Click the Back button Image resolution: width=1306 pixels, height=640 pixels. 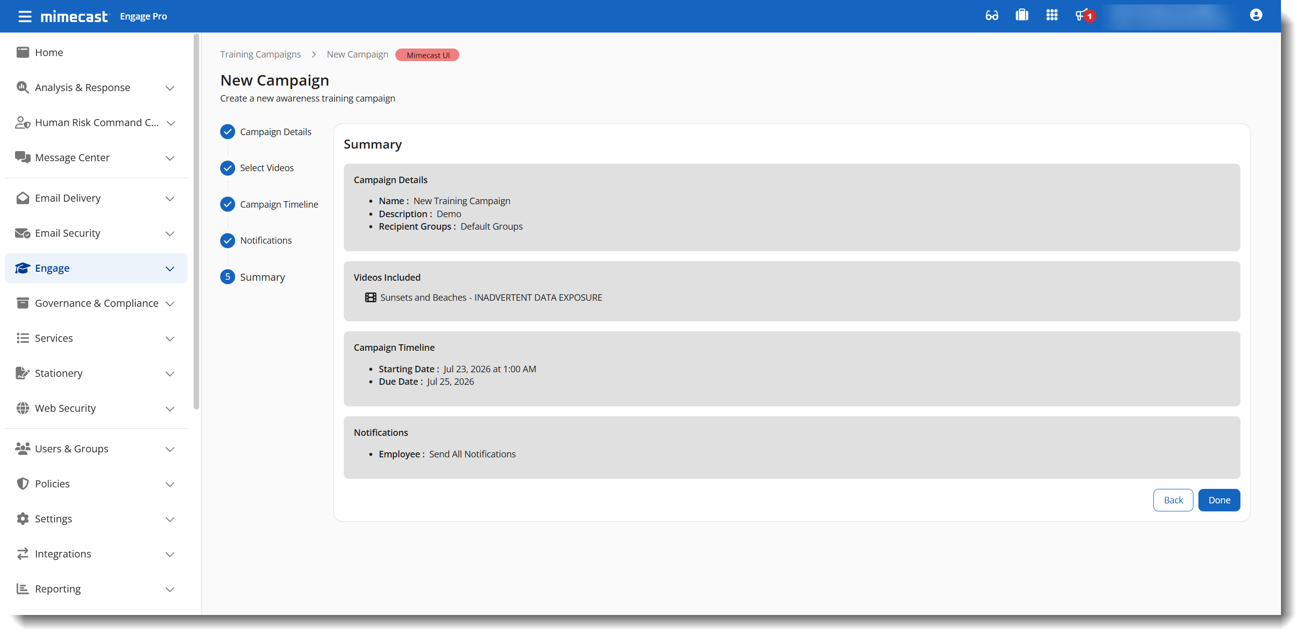point(1173,500)
